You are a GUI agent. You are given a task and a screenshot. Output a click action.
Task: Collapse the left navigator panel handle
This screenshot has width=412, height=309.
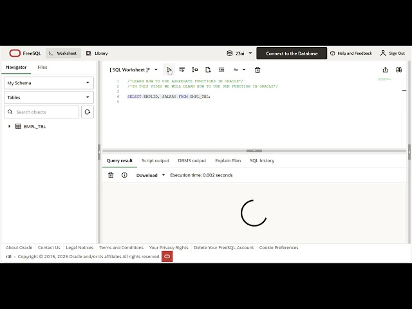pyautogui.click(x=99, y=152)
